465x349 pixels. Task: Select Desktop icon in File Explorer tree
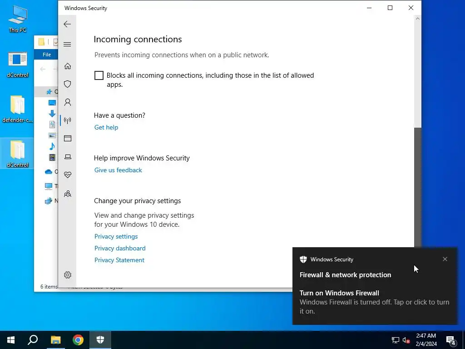[52, 103]
